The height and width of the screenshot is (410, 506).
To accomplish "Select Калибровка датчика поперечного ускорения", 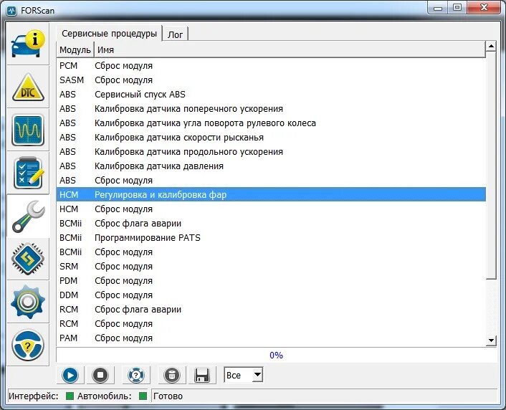I will tap(271, 108).
